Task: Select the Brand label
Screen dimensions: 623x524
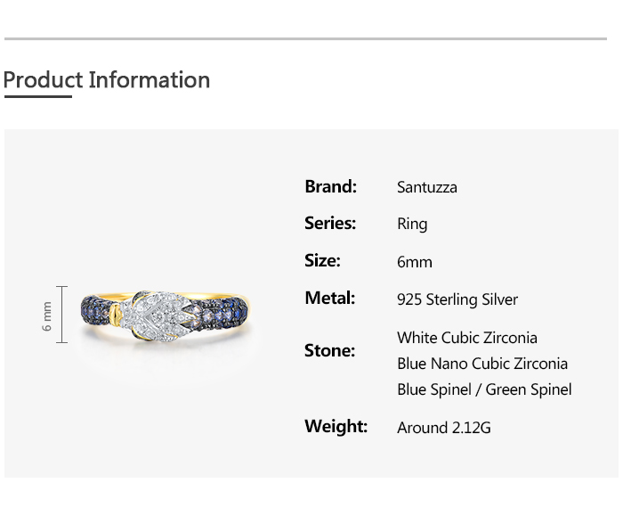Action: 330,186
